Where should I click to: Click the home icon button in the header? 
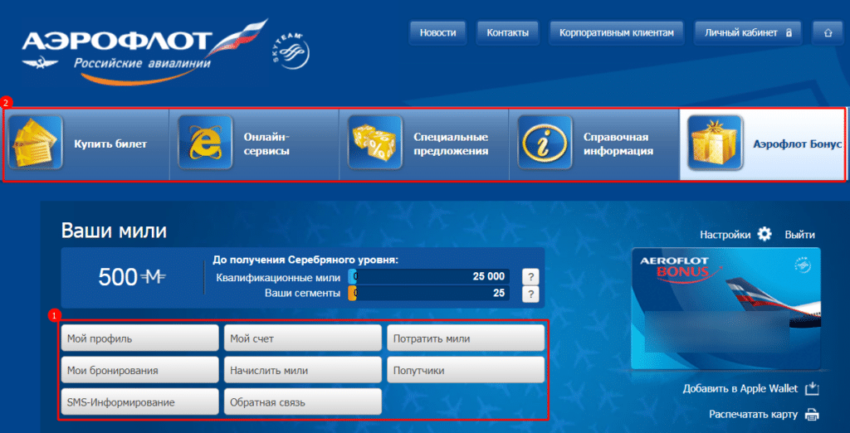tap(828, 33)
